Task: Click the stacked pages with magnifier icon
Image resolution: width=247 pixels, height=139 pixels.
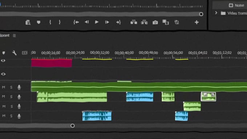Action: pyautogui.click(x=28, y=23)
